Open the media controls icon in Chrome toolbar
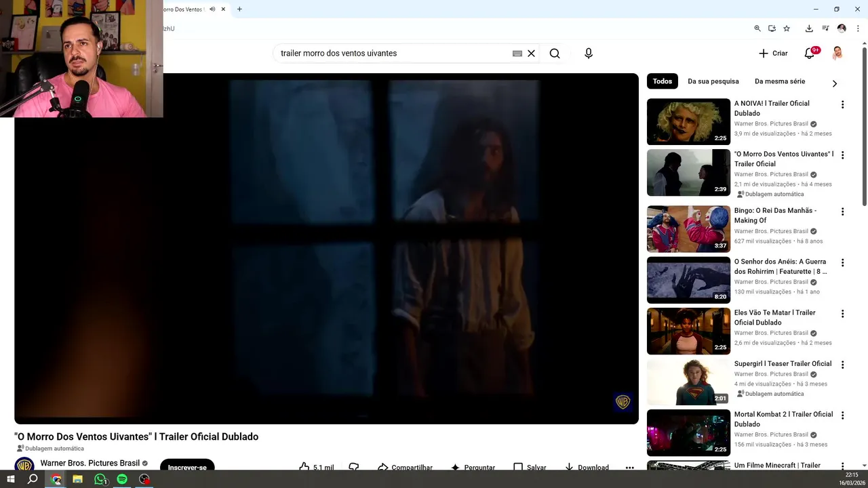Image resolution: width=868 pixels, height=488 pixels. tap(825, 28)
